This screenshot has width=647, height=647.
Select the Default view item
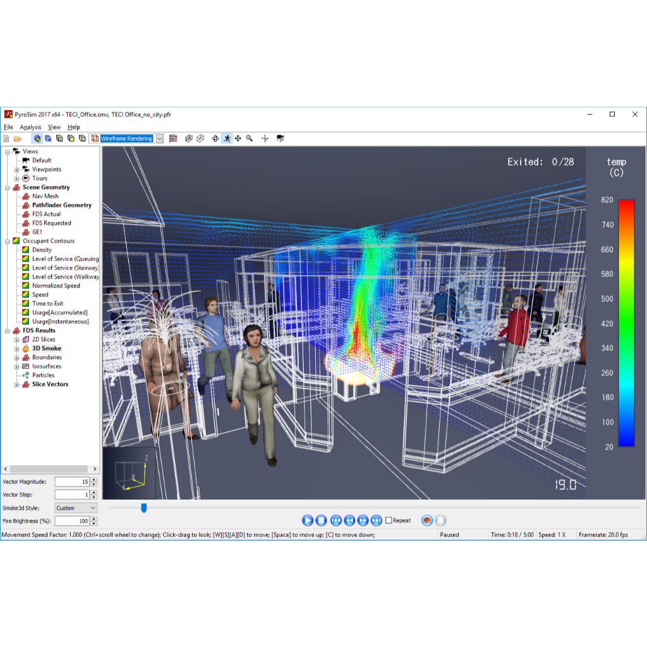[42, 160]
